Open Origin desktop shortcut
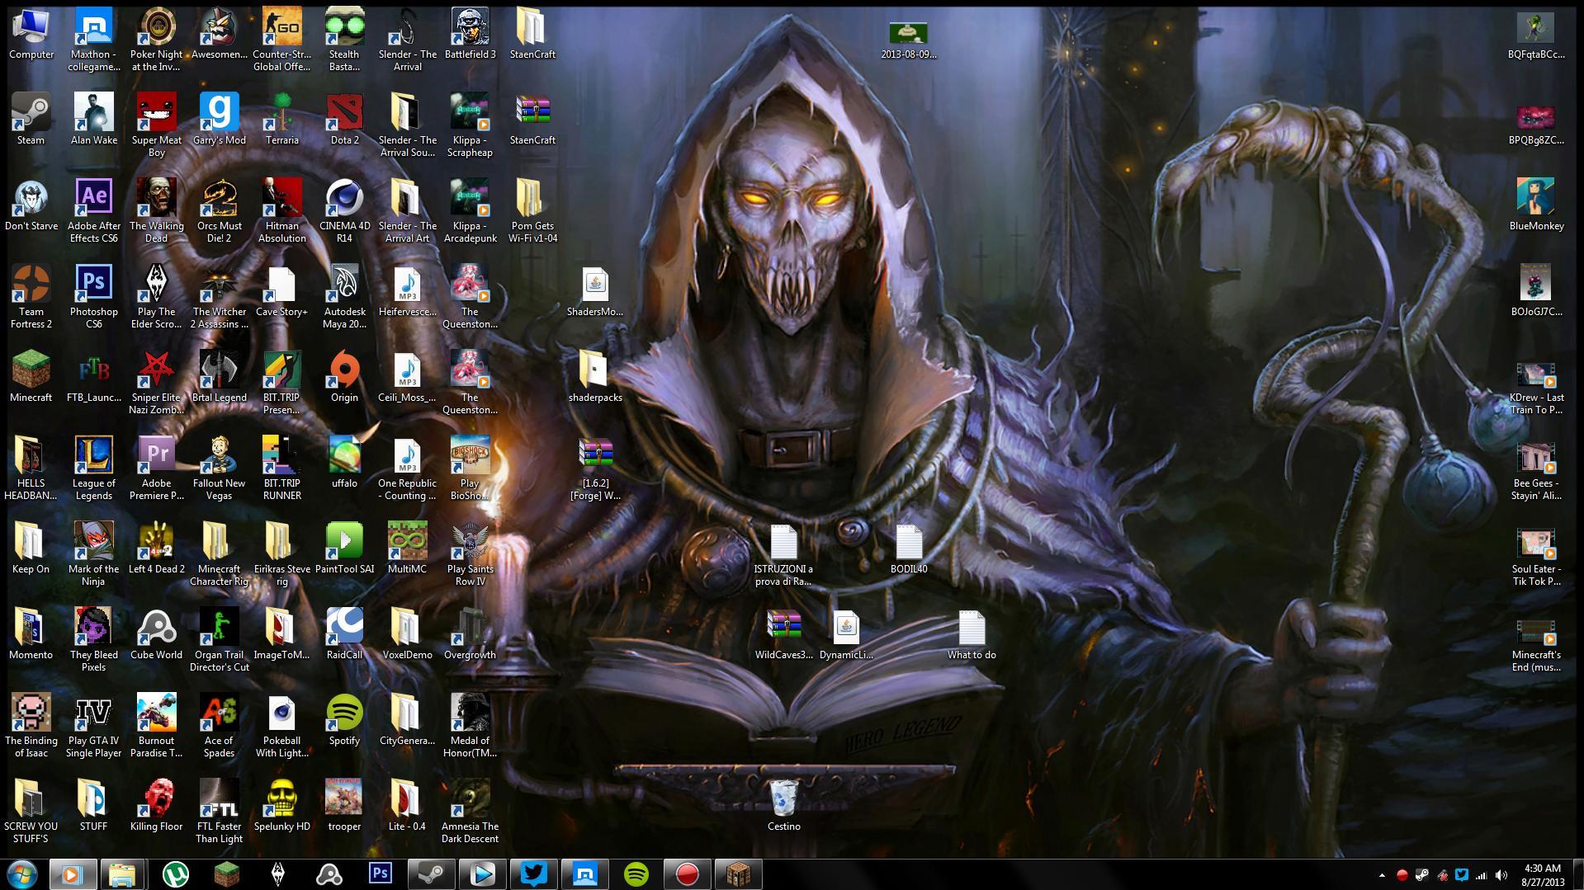Screen dimensions: 1584x890 344,377
